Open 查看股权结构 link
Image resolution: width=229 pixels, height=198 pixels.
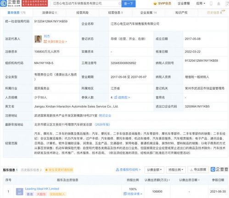128,169
